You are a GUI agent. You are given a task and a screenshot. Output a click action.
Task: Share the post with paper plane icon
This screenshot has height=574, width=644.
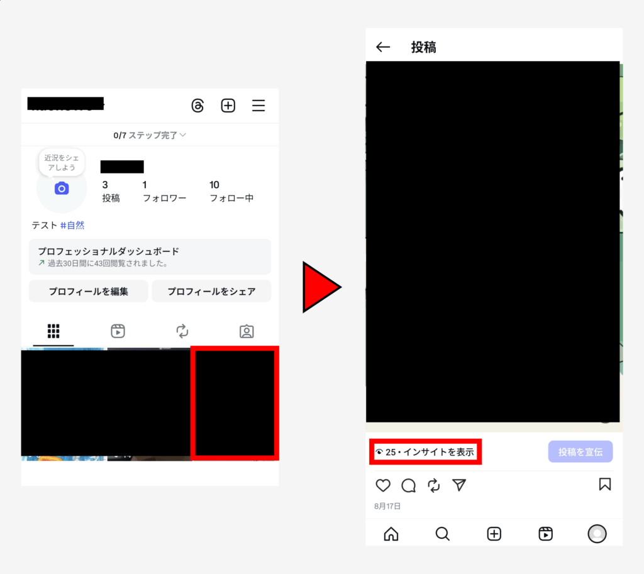tap(460, 485)
